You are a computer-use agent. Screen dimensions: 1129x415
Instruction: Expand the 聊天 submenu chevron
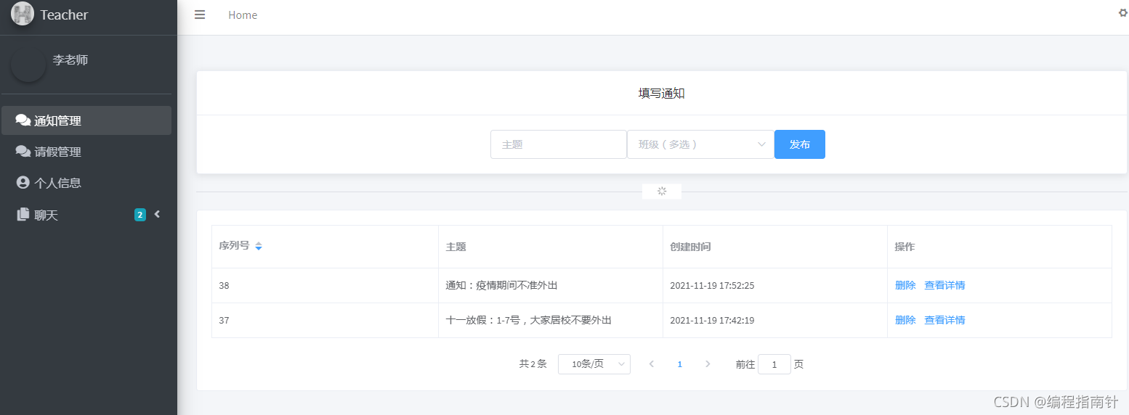157,214
